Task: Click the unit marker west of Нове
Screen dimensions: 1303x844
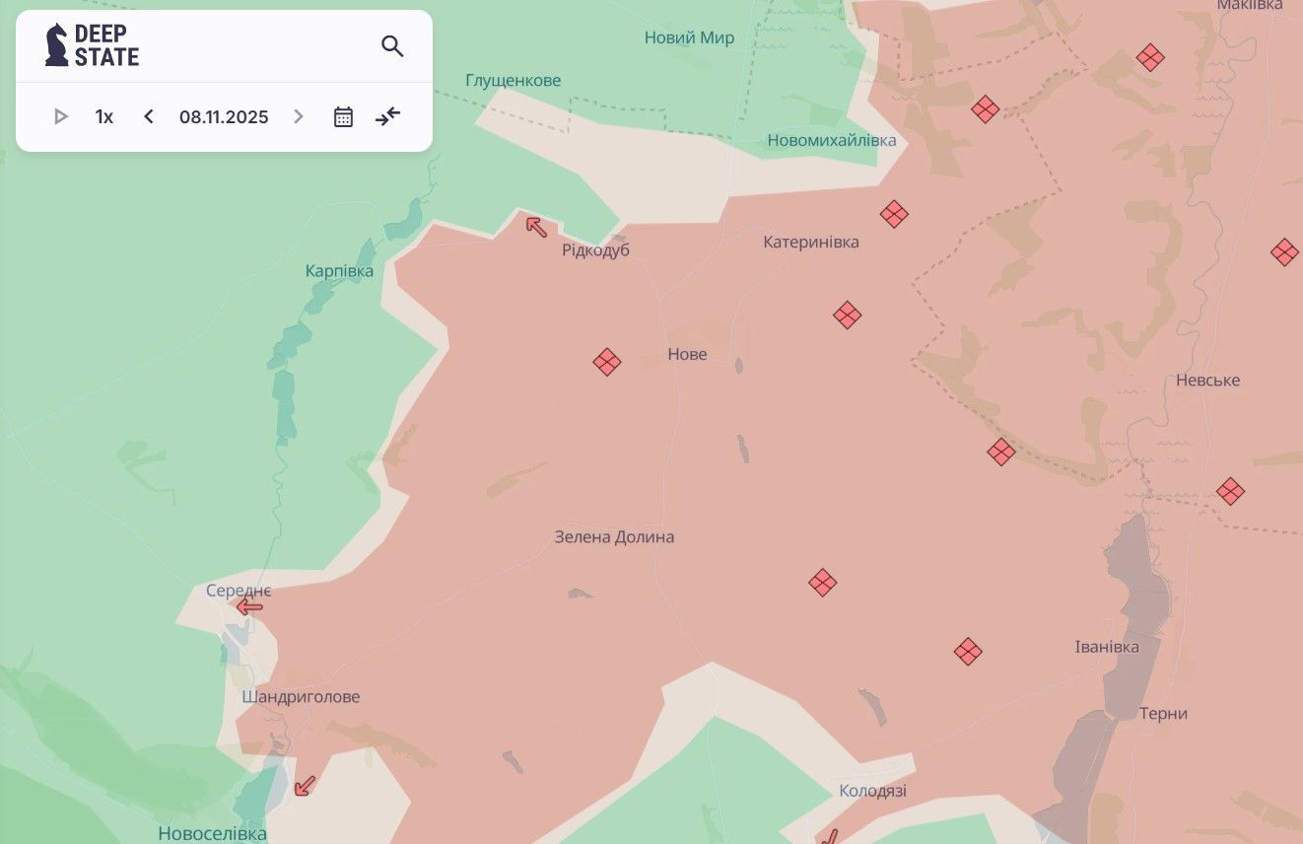Action: coord(607,362)
